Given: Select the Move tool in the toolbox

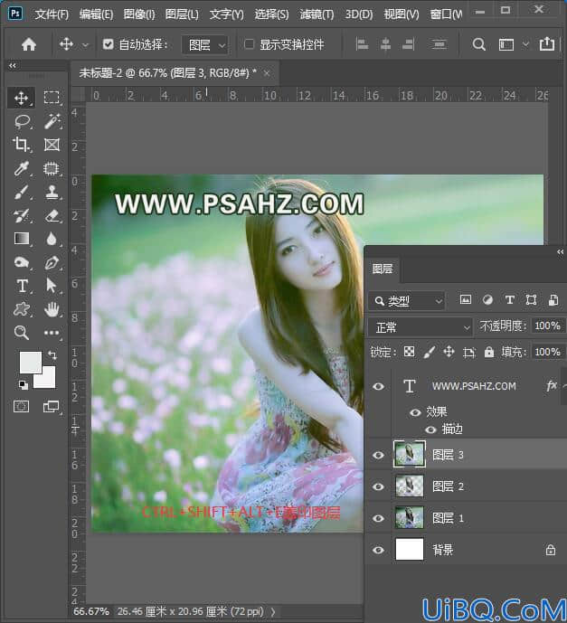Looking at the screenshot, I should pyautogui.click(x=21, y=98).
